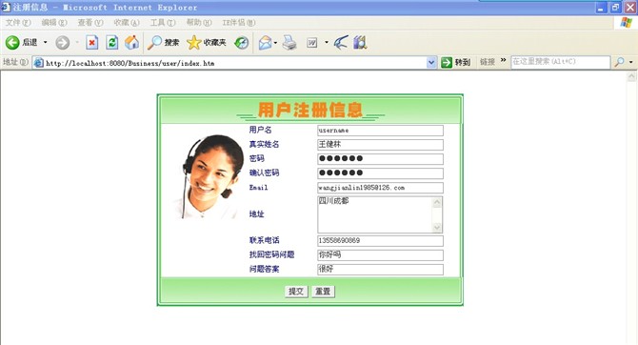This screenshot has height=345, width=638.
Task: Click the Stop loading icon
Action: point(92,42)
